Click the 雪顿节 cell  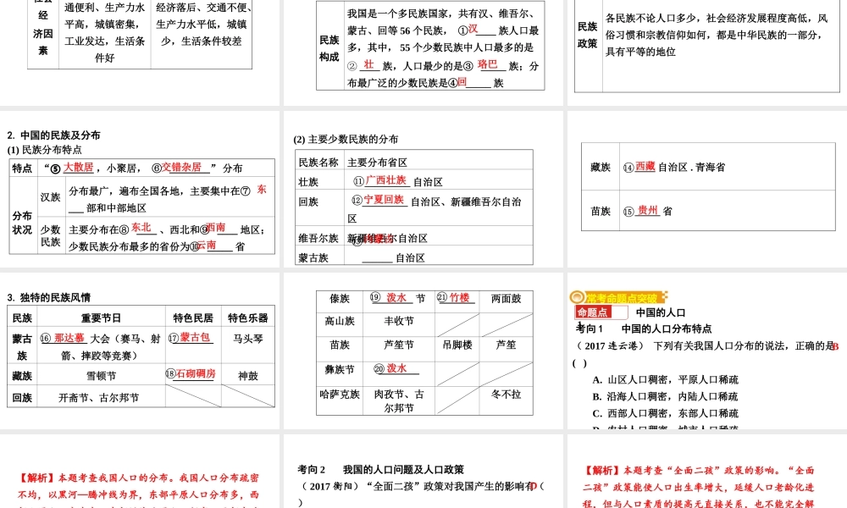coord(101,376)
